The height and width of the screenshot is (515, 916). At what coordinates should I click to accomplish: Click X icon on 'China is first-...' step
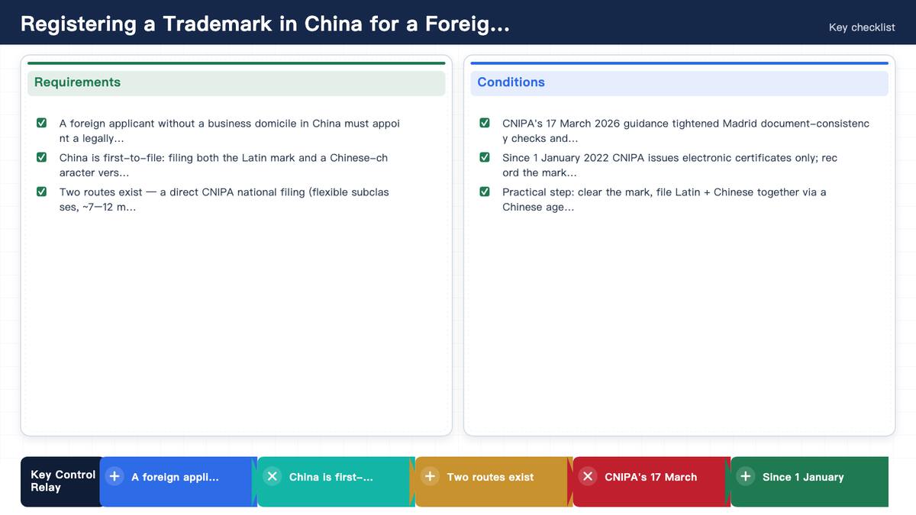click(273, 477)
